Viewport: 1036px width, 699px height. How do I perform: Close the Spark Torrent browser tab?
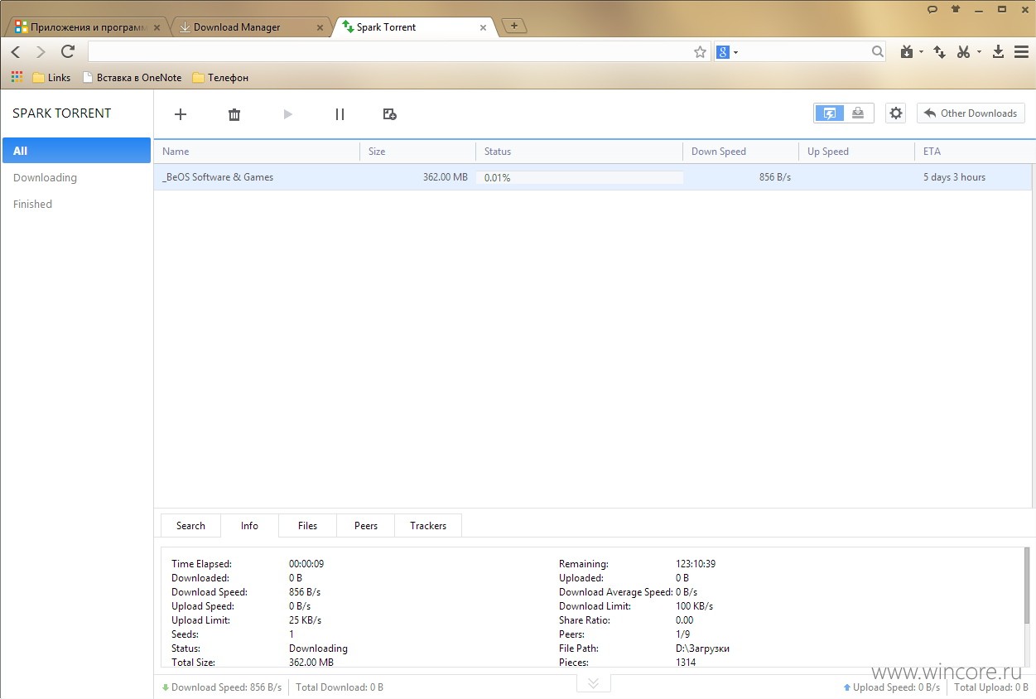(482, 27)
